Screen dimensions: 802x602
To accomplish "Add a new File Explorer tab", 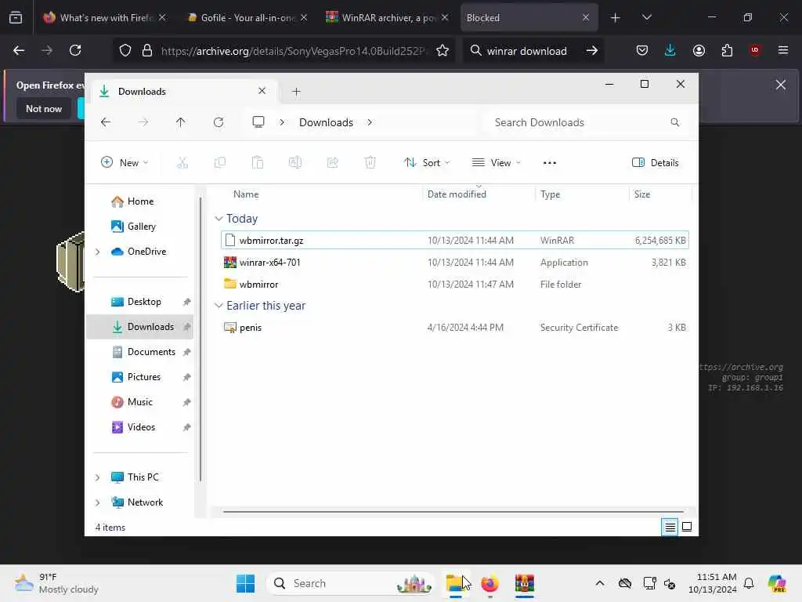I will (x=296, y=92).
